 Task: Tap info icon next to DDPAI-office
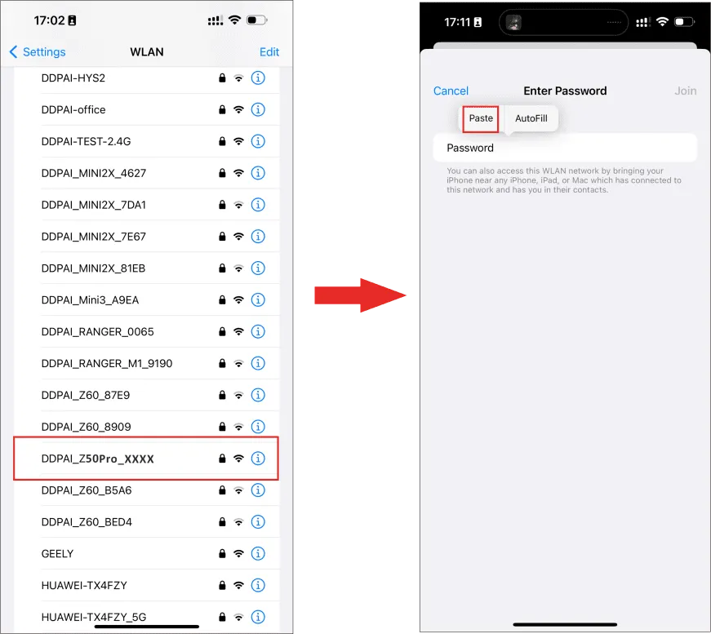258,109
